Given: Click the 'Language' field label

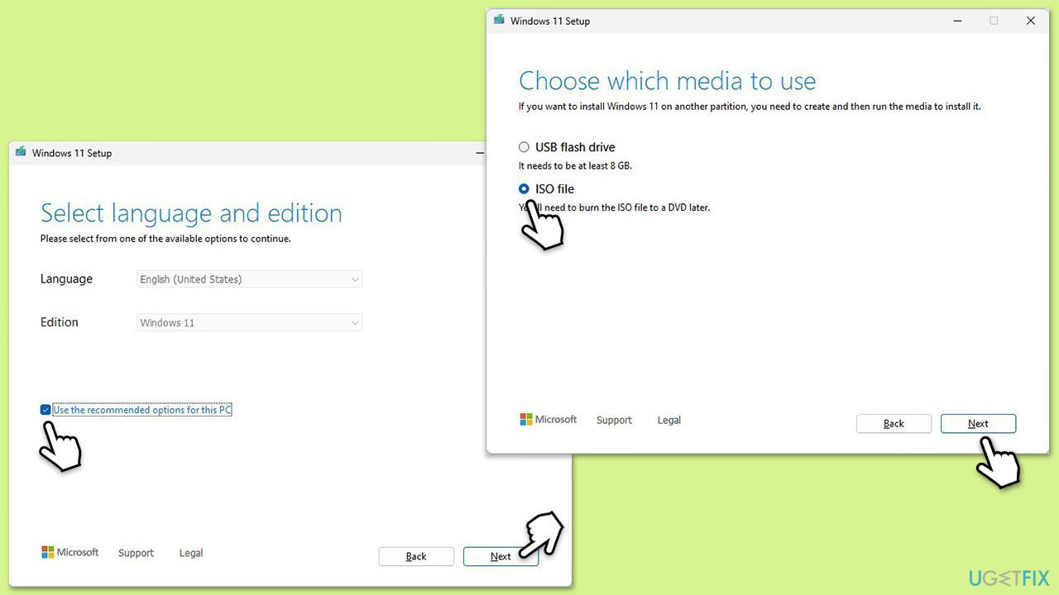Looking at the screenshot, I should click(x=66, y=279).
